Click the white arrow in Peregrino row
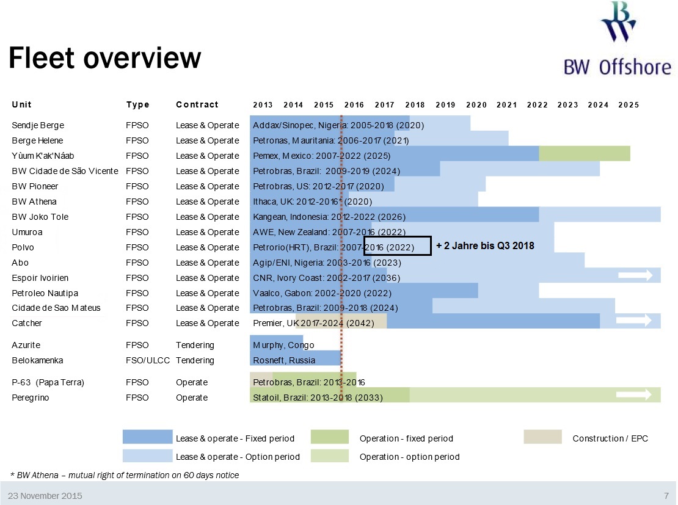Image resolution: width=678 pixels, height=505 pixels. 634,394
